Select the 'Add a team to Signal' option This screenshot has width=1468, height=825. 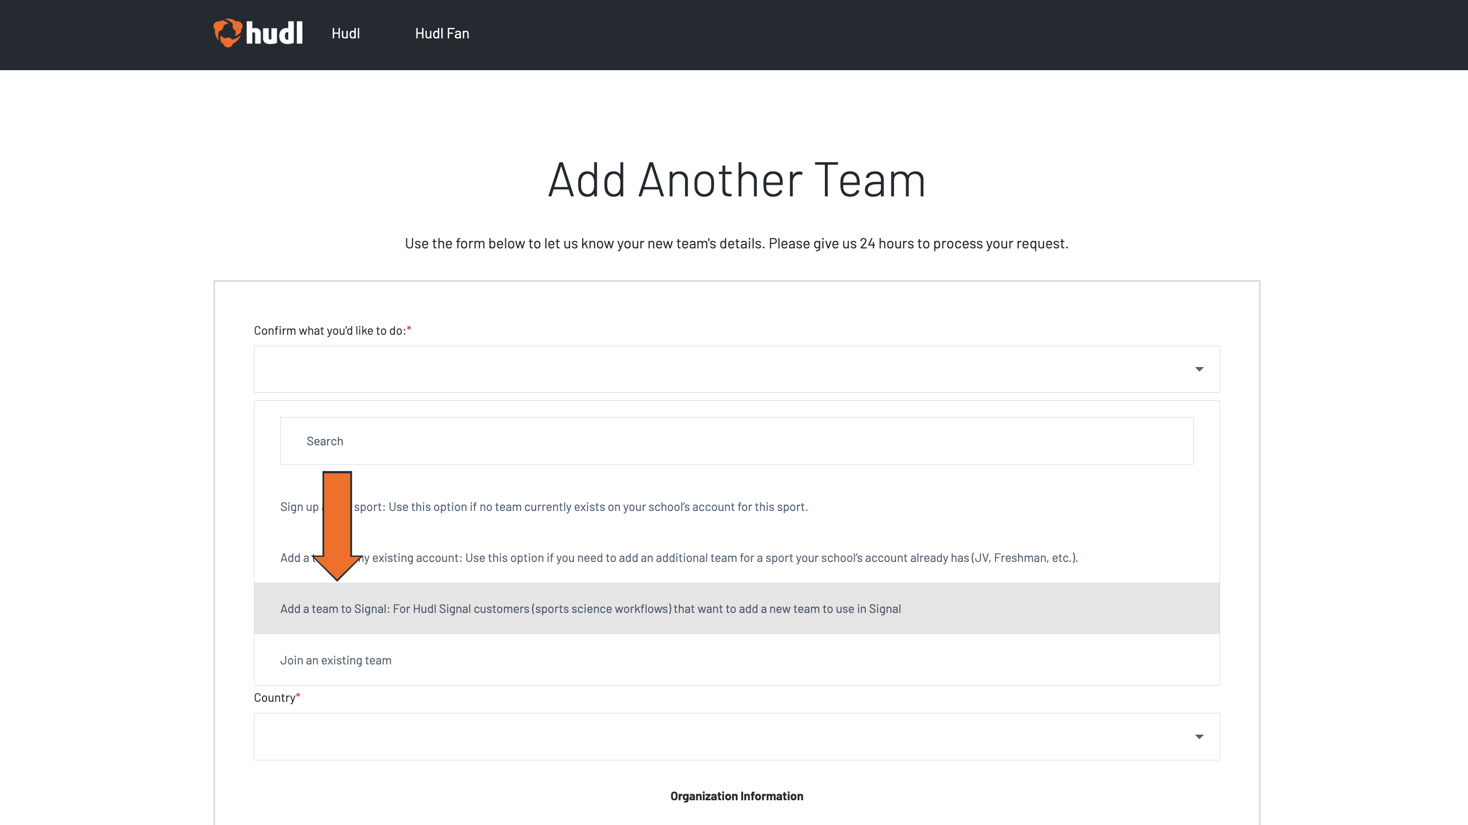click(x=737, y=608)
